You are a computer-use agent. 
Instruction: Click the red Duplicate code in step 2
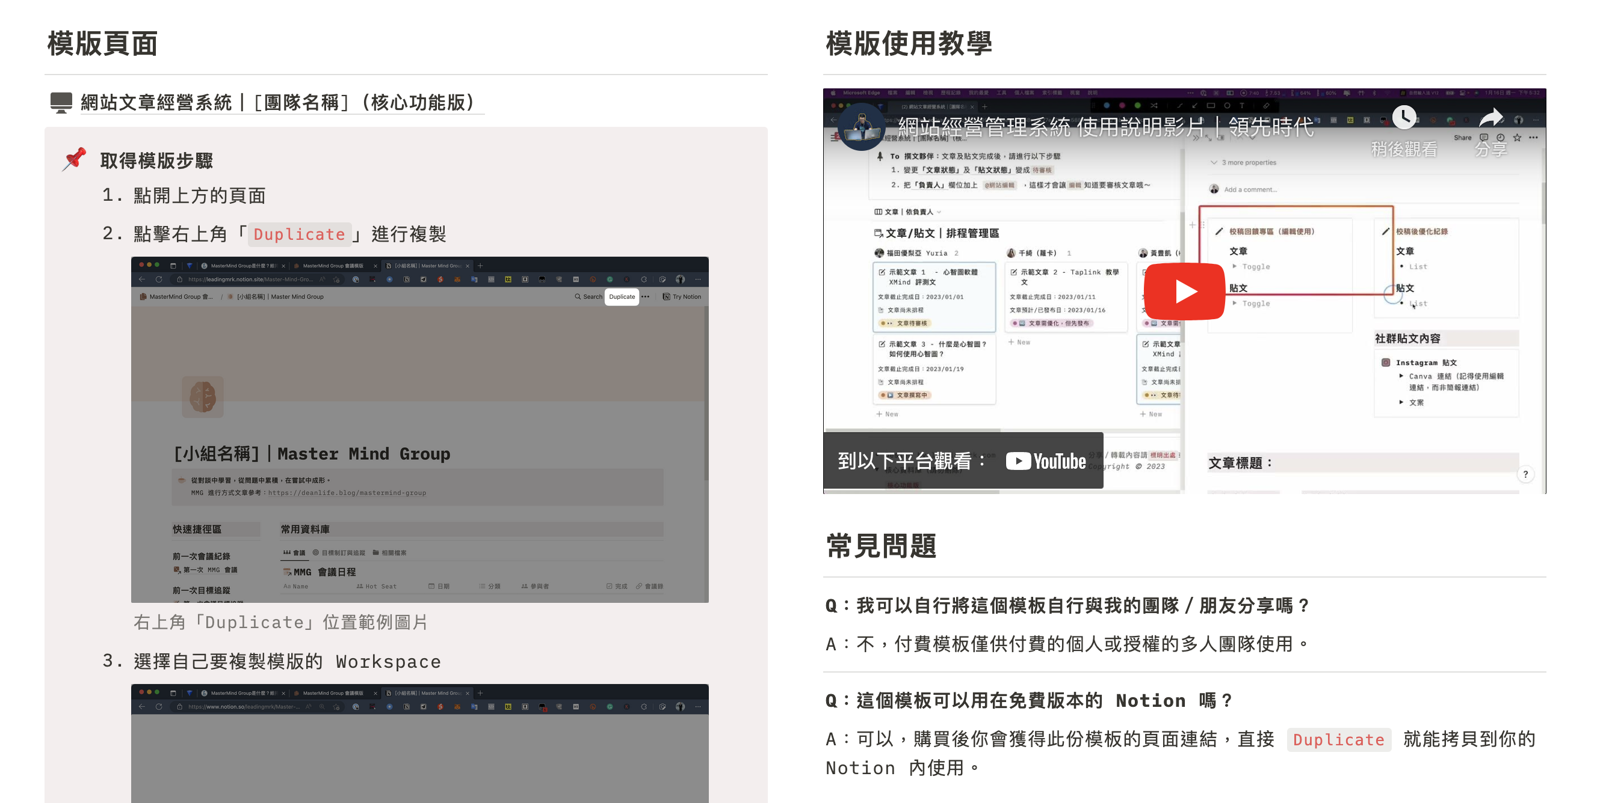coord(299,234)
